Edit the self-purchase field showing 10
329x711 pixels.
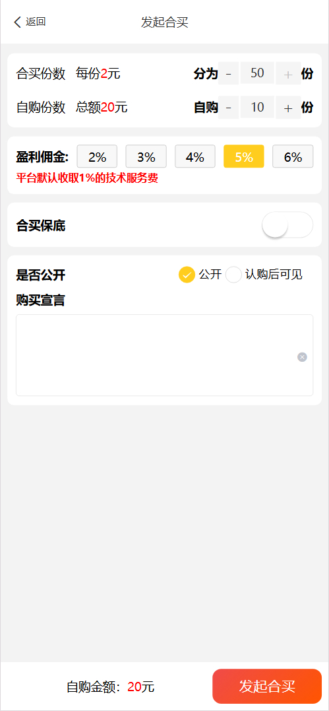tap(257, 108)
